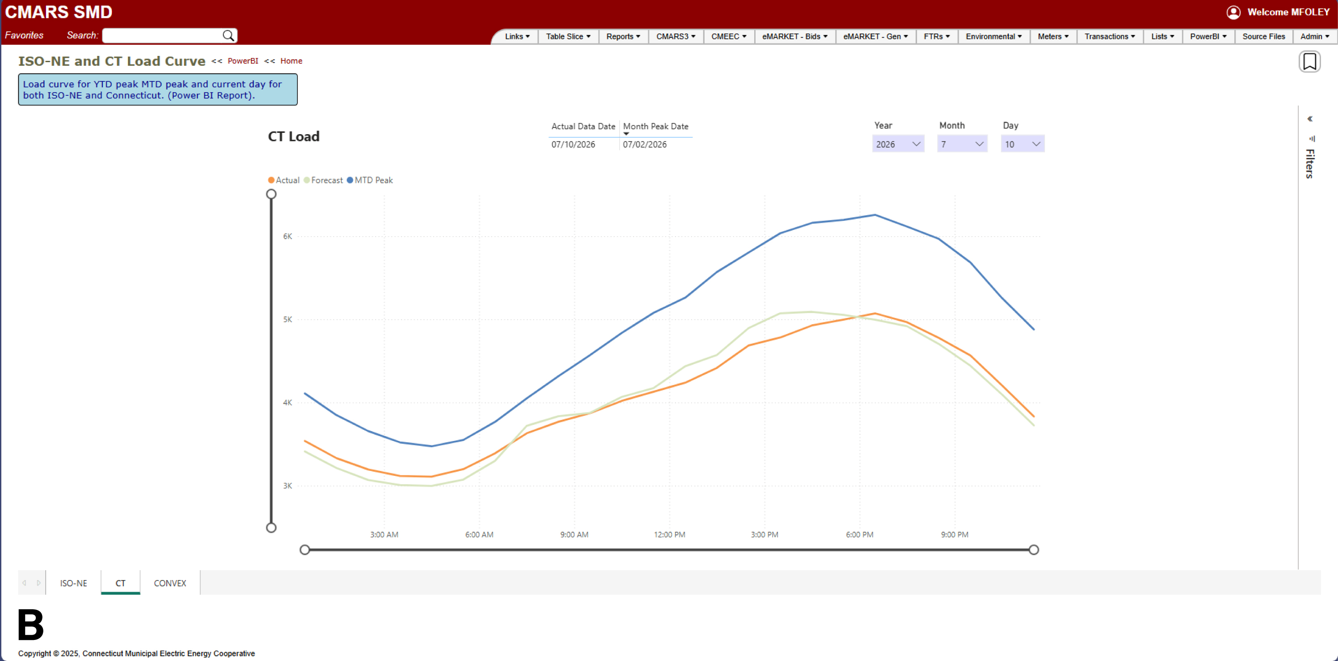Open the Admin menu

click(1314, 36)
